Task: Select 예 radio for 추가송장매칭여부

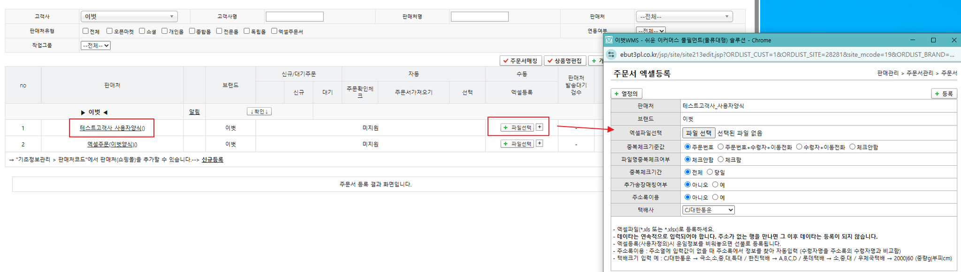Action: pyautogui.click(x=715, y=184)
